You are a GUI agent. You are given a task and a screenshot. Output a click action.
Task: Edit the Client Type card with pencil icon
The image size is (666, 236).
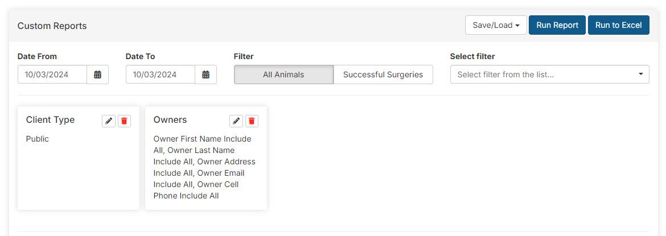(109, 121)
